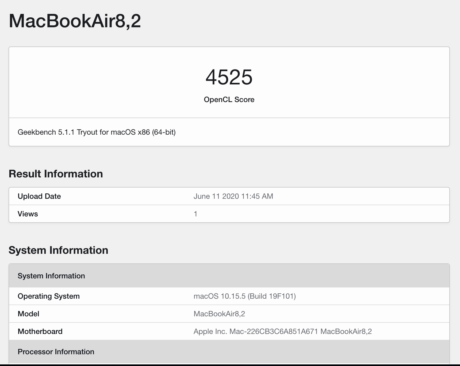Click the Upload Date label
Viewport: 460px width, 366px height.
click(x=39, y=196)
